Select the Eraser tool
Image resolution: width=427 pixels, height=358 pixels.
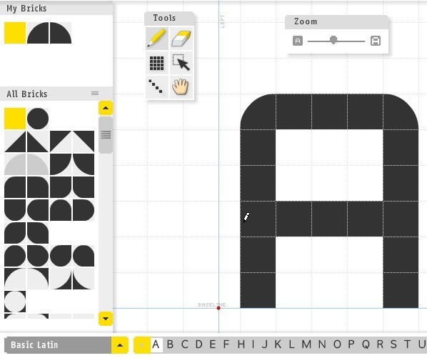click(181, 39)
